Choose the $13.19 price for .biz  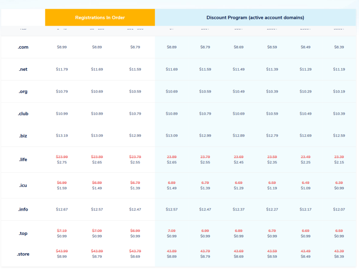pyautogui.click(x=62, y=135)
